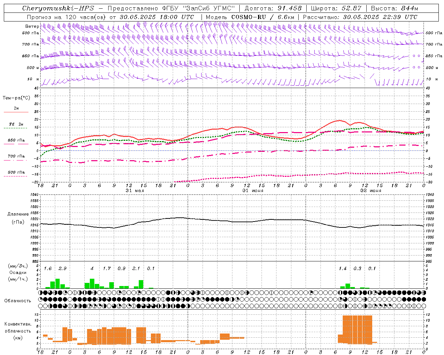Screen dimensions: 444x355
Task: Click the station title "Cheryomushki-HPS"
Action: point(58,8)
